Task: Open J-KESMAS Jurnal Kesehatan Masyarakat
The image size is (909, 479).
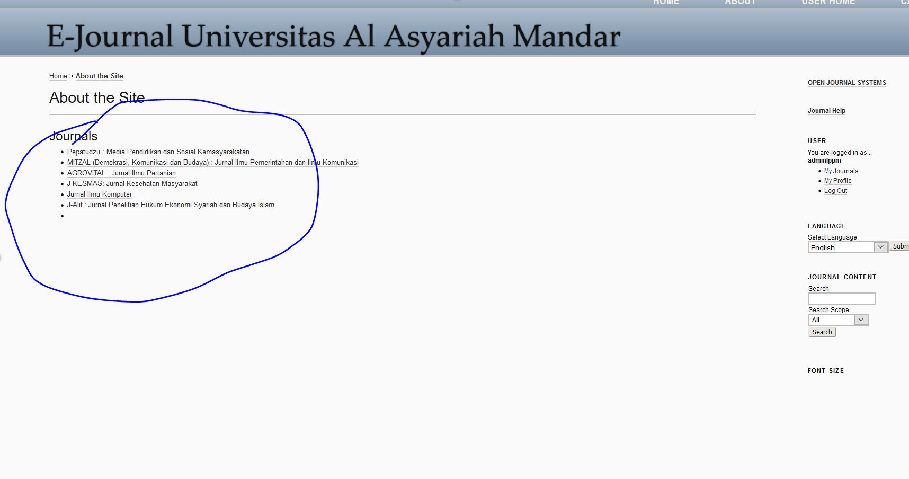Action: 132,184
